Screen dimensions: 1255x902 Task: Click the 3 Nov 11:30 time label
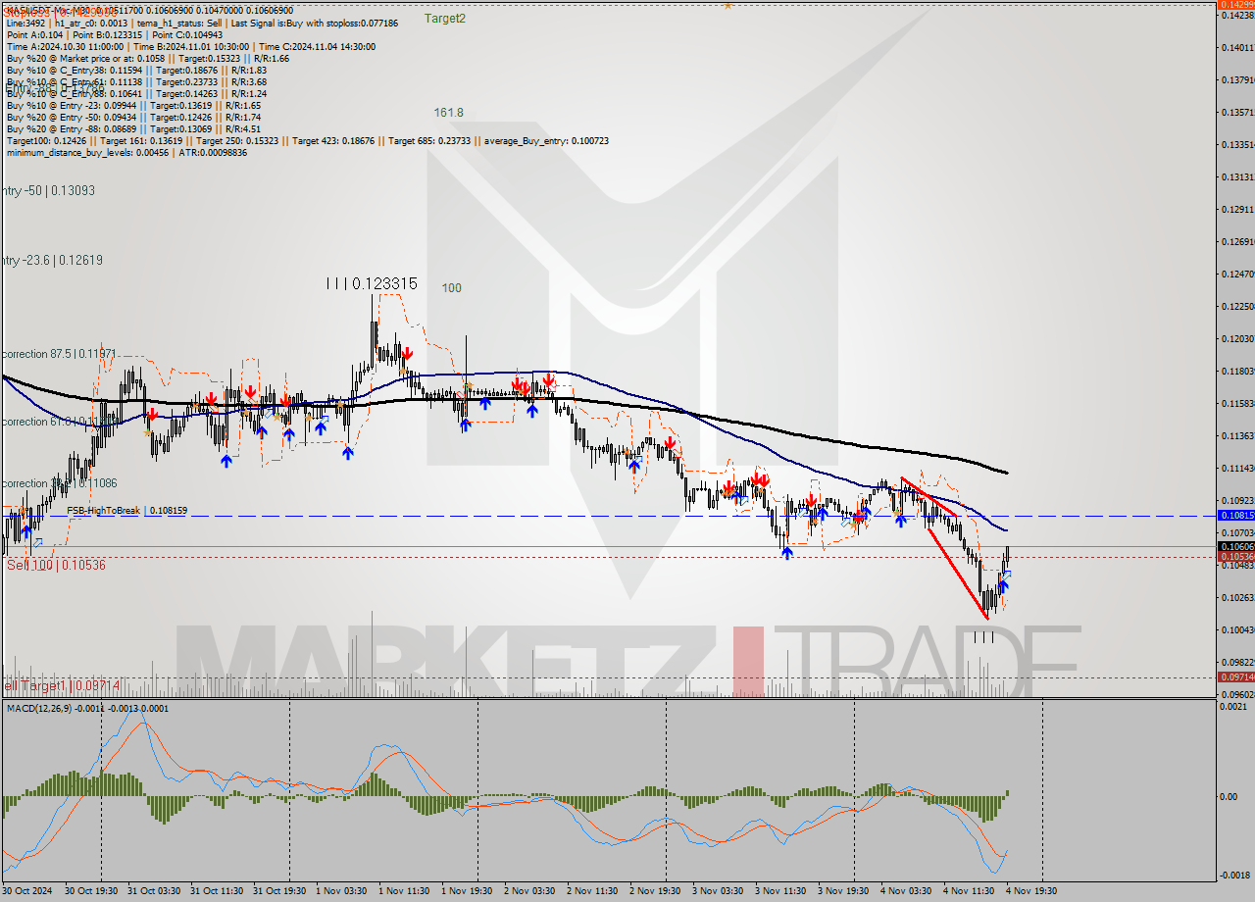pos(780,891)
